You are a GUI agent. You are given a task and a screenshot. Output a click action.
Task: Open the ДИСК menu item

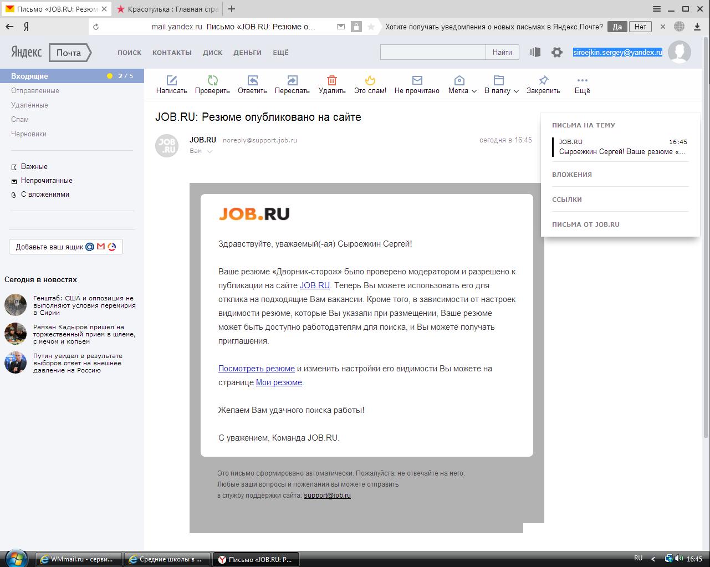(212, 53)
